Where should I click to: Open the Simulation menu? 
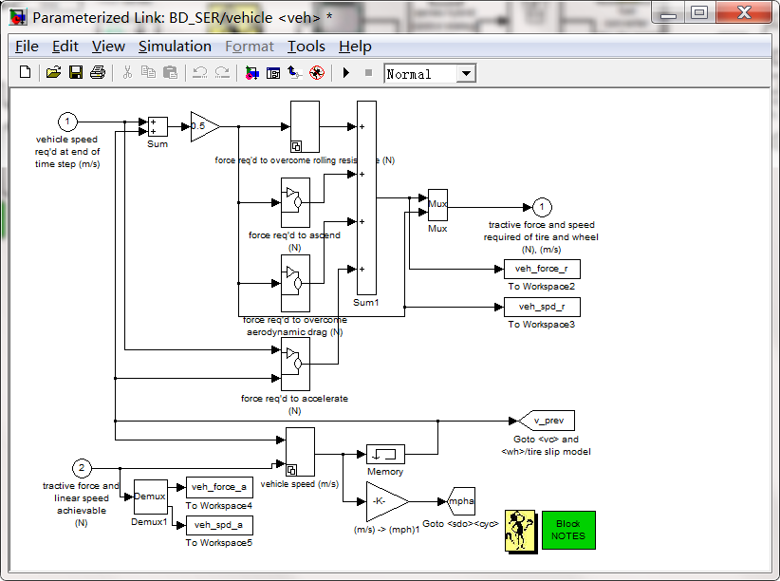[x=175, y=47]
